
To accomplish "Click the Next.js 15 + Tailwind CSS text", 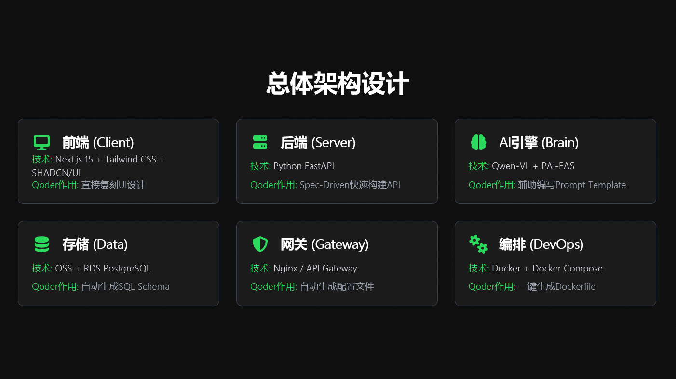I will point(106,160).
